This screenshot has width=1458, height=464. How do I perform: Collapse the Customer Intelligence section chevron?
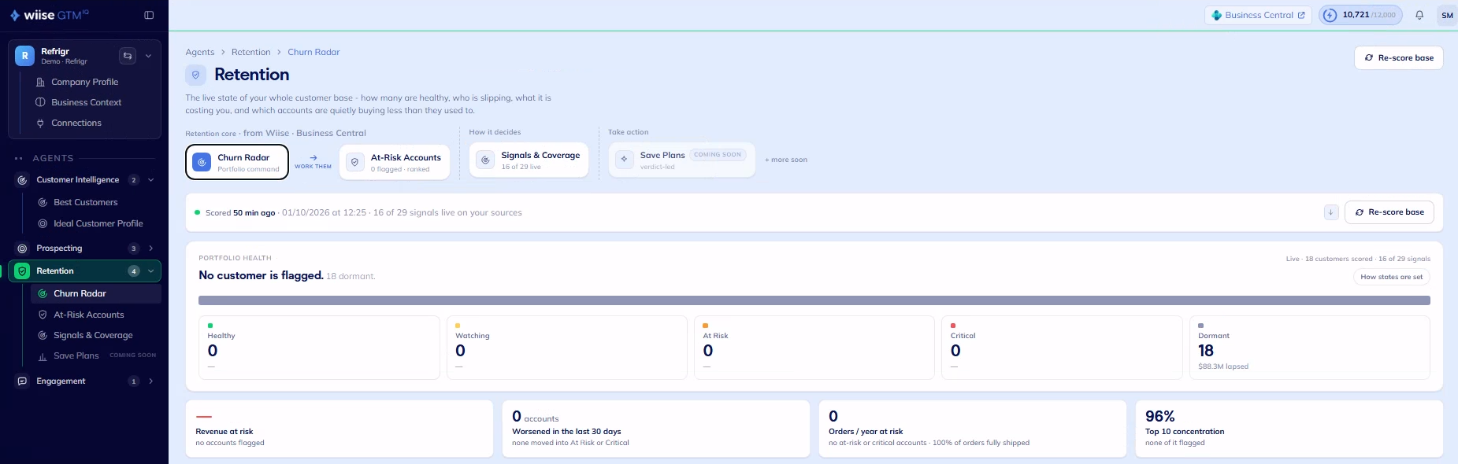click(x=150, y=180)
